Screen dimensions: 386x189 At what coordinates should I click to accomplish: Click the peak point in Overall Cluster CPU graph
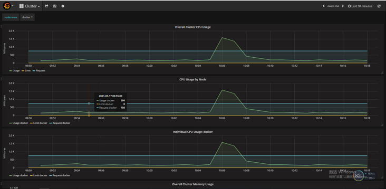tap(222, 37)
